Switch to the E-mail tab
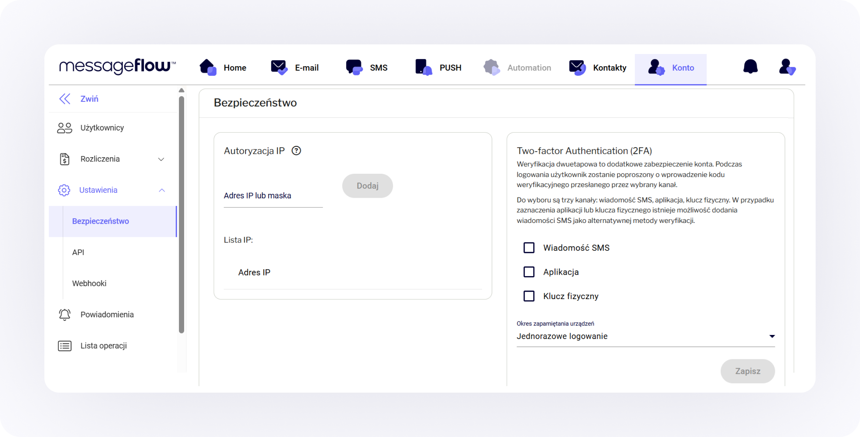 (295, 68)
